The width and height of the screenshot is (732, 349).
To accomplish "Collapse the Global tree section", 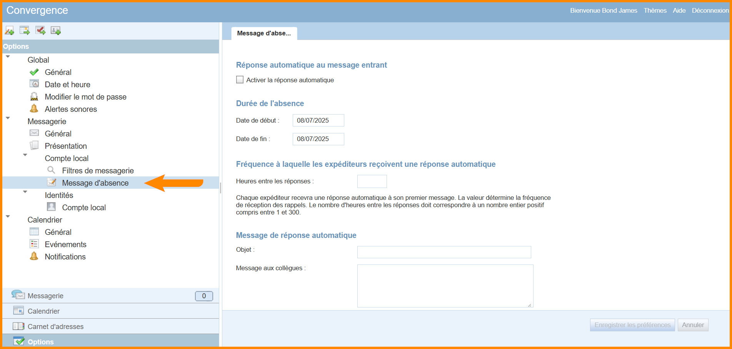I will point(8,57).
